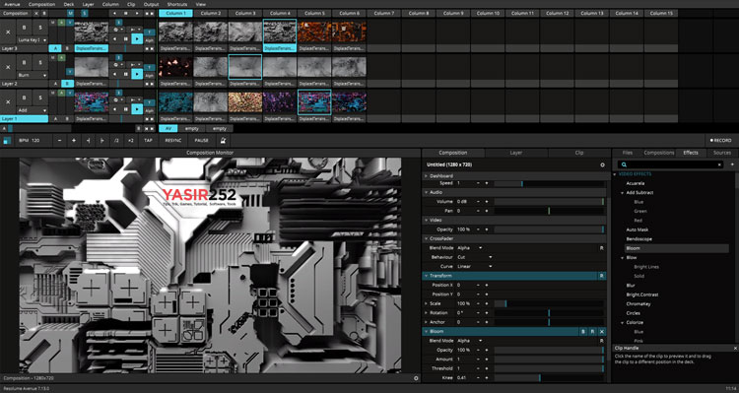The width and height of the screenshot is (739, 393).
Task: Collapse Add Subtract effect presets
Action: [x=622, y=193]
